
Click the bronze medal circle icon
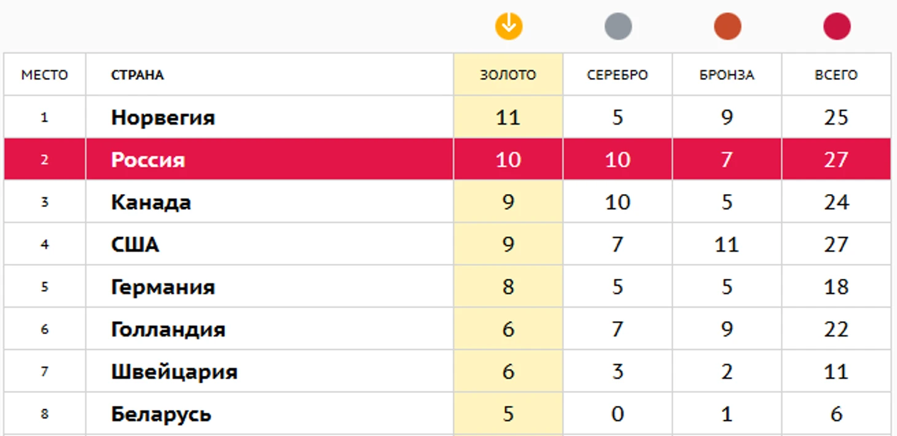(727, 27)
